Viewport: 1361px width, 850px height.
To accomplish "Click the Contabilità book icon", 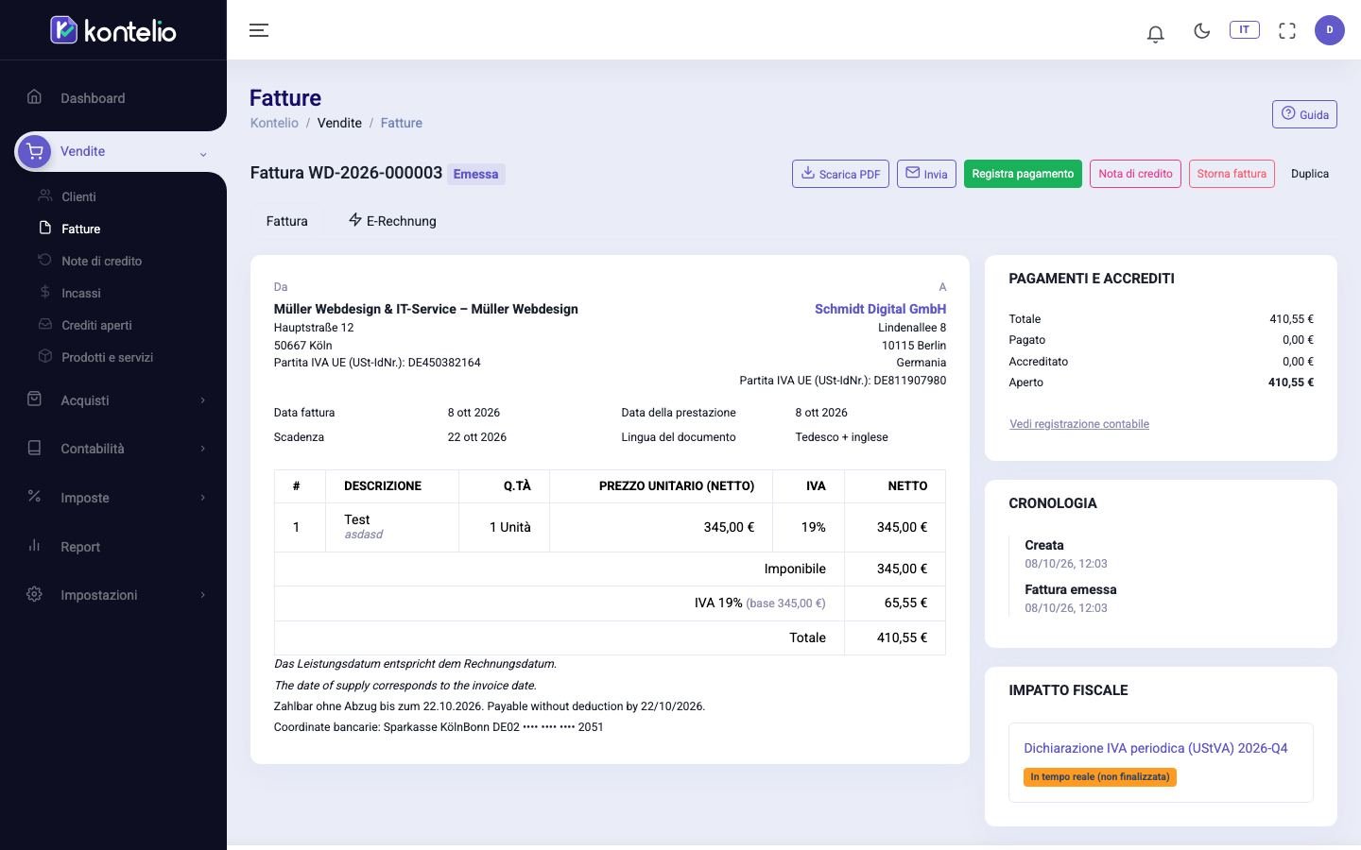I will [x=34, y=448].
